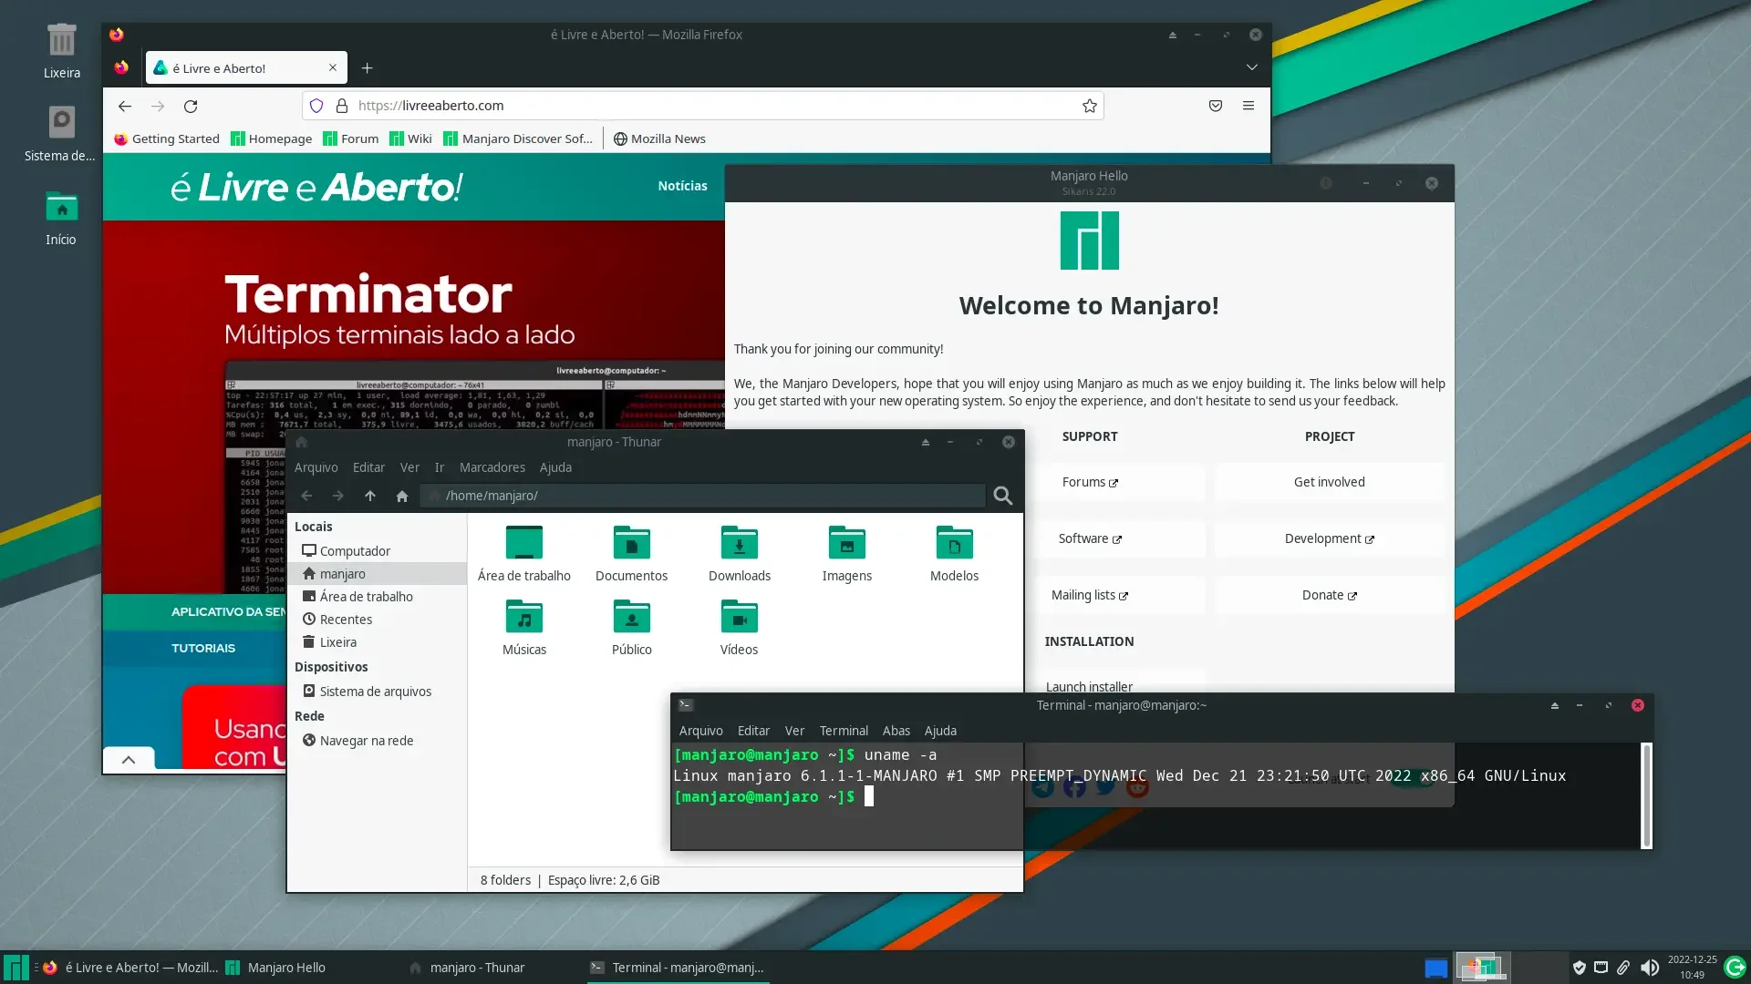Image resolution: width=1751 pixels, height=984 pixels.
Task: Click the volume speaker tray icon
Action: (1650, 968)
